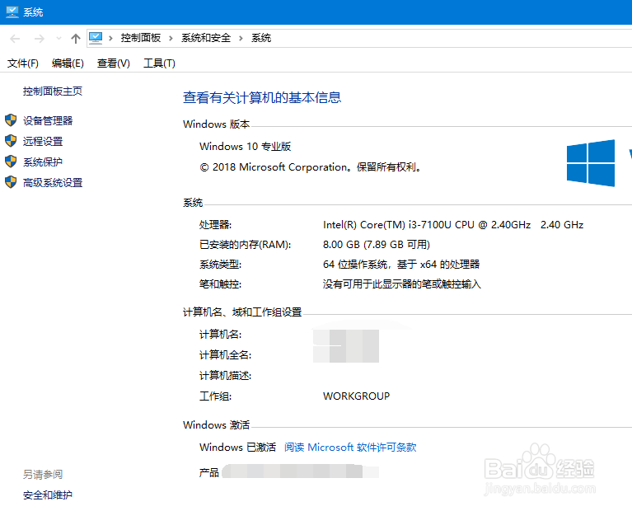The height and width of the screenshot is (511, 632).
Task: Click shield icon beside 设备管理器
Action: pyautogui.click(x=11, y=120)
